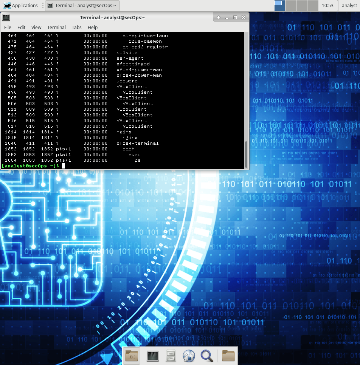Open the File menu in terminal
360x365 pixels.
(x=8, y=27)
